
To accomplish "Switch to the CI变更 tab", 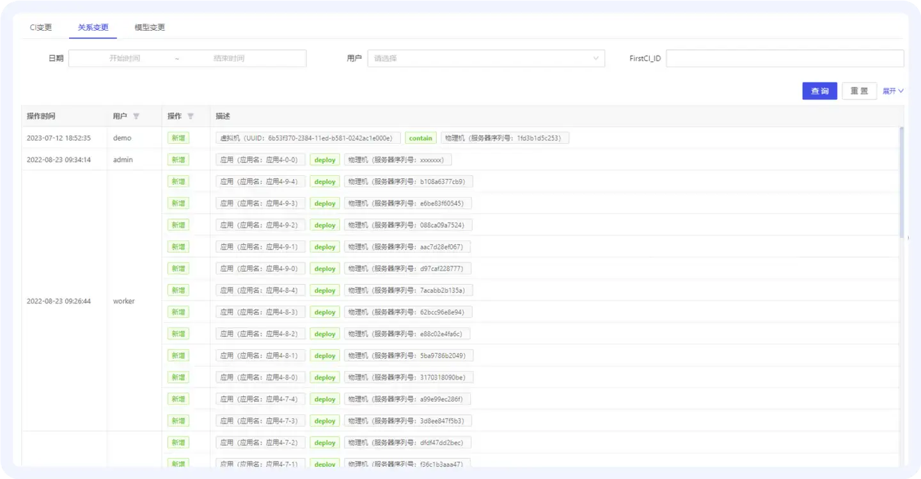I will (41, 27).
